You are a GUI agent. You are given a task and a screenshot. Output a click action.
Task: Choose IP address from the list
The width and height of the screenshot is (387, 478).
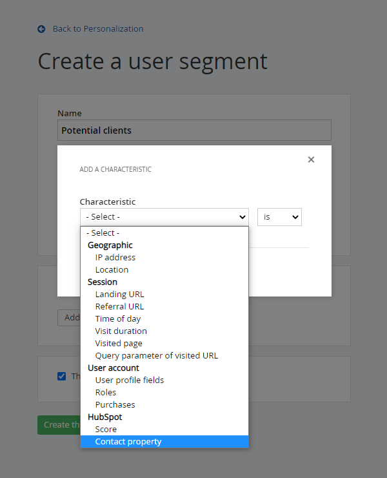point(115,258)
